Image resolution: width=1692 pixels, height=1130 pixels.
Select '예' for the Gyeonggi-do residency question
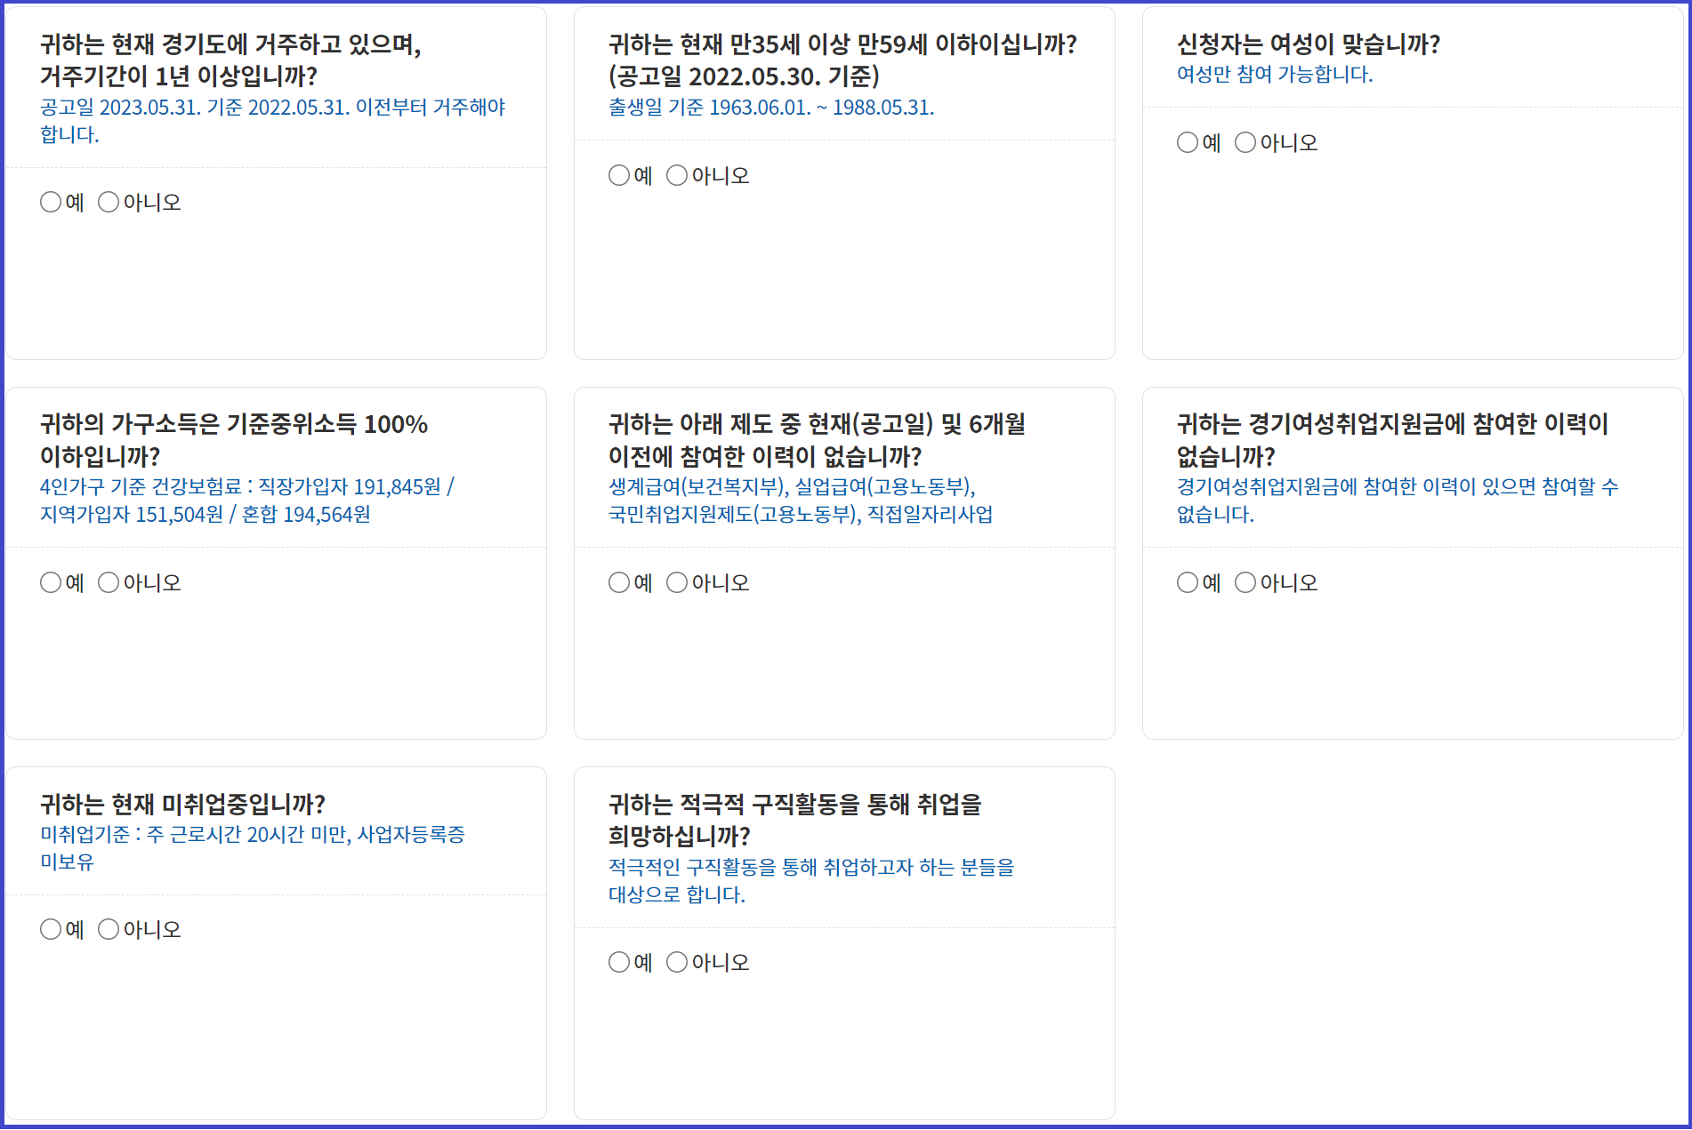[x=51, y=202]
